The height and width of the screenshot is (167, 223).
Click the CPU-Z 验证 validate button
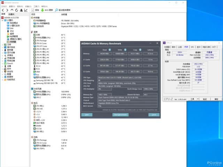coord(205,99)
